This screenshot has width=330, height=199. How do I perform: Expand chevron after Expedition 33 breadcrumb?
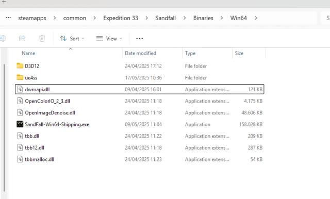pos(146,18)
